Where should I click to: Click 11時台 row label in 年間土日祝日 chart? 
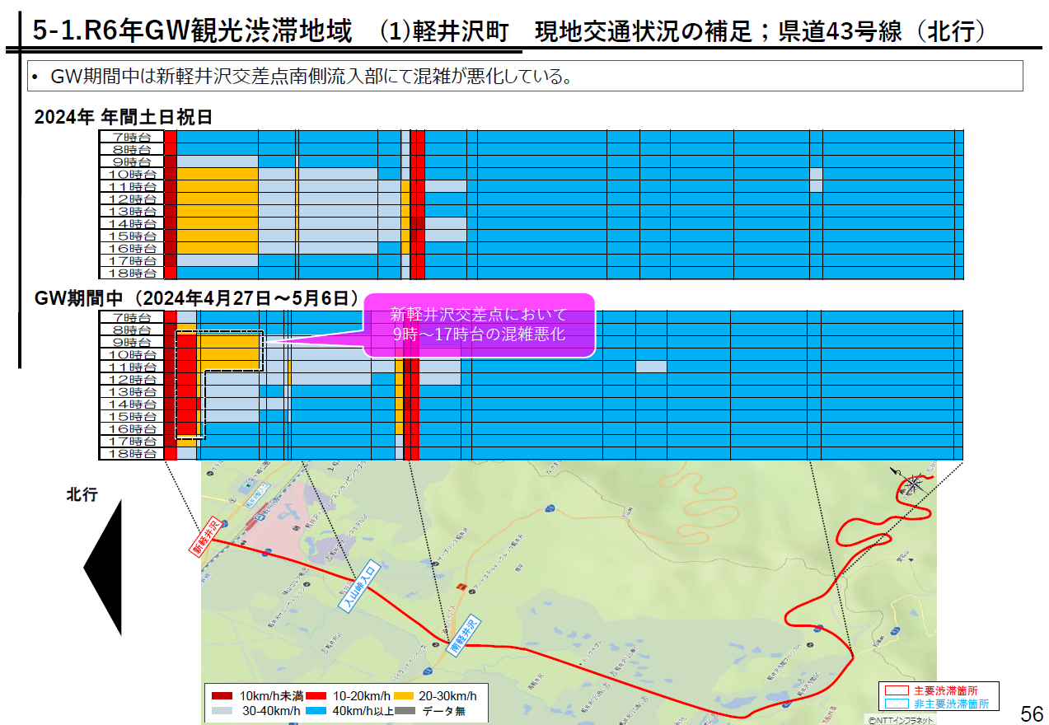point(132,186)
